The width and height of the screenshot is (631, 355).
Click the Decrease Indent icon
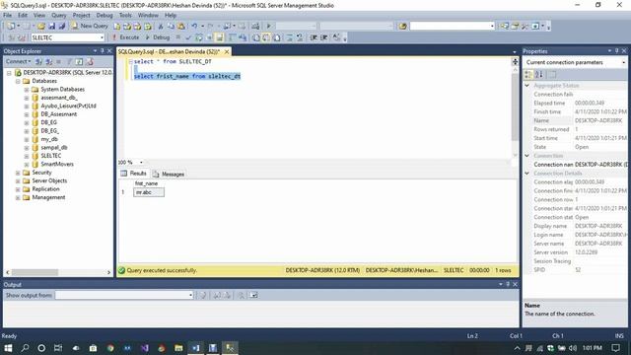(314, 37)
